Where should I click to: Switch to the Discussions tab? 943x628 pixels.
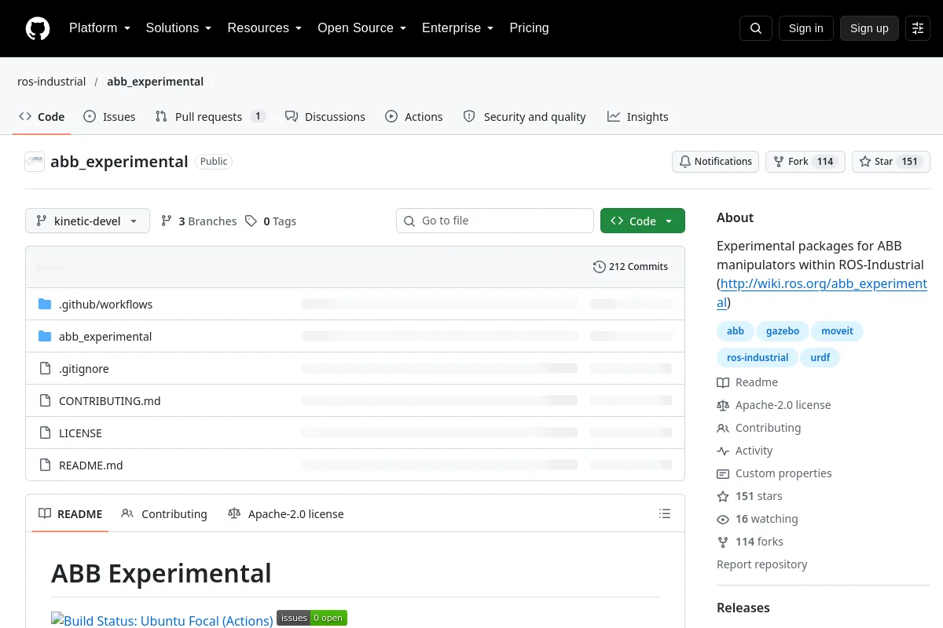pos(325,117)
